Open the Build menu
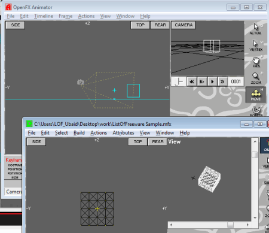This screenshot has width=269, height=233. (x=79, y=133)
